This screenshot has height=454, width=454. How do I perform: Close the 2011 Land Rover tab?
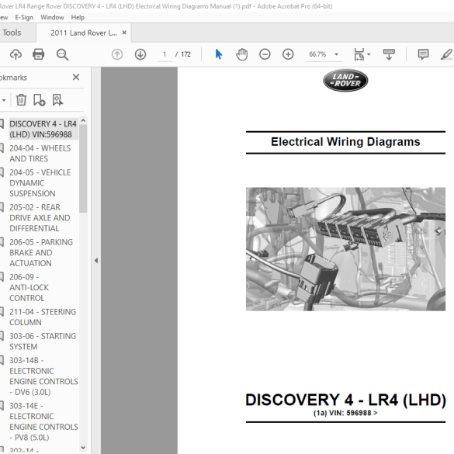point(124,33)
